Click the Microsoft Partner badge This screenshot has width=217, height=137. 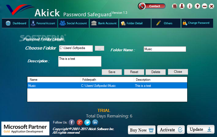click(x=25, y=128)
